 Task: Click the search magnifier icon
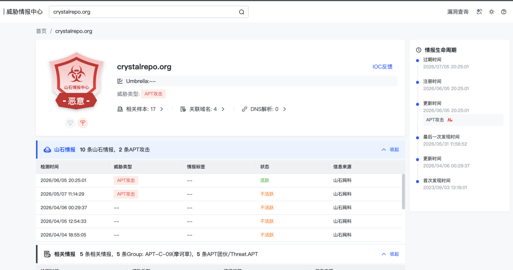point(241,12)
